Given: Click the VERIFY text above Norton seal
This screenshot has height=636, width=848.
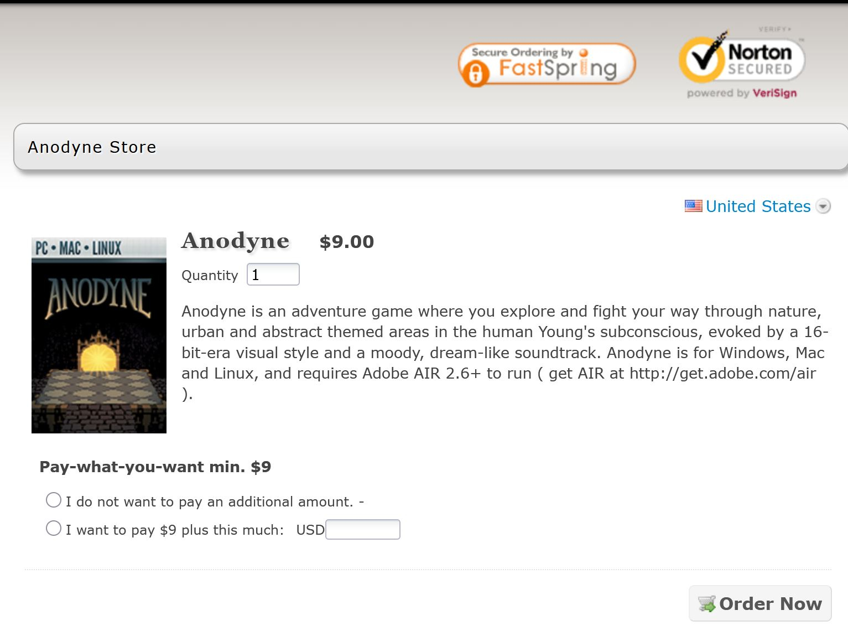Looking at the screenshot, I should click(774, 29).
